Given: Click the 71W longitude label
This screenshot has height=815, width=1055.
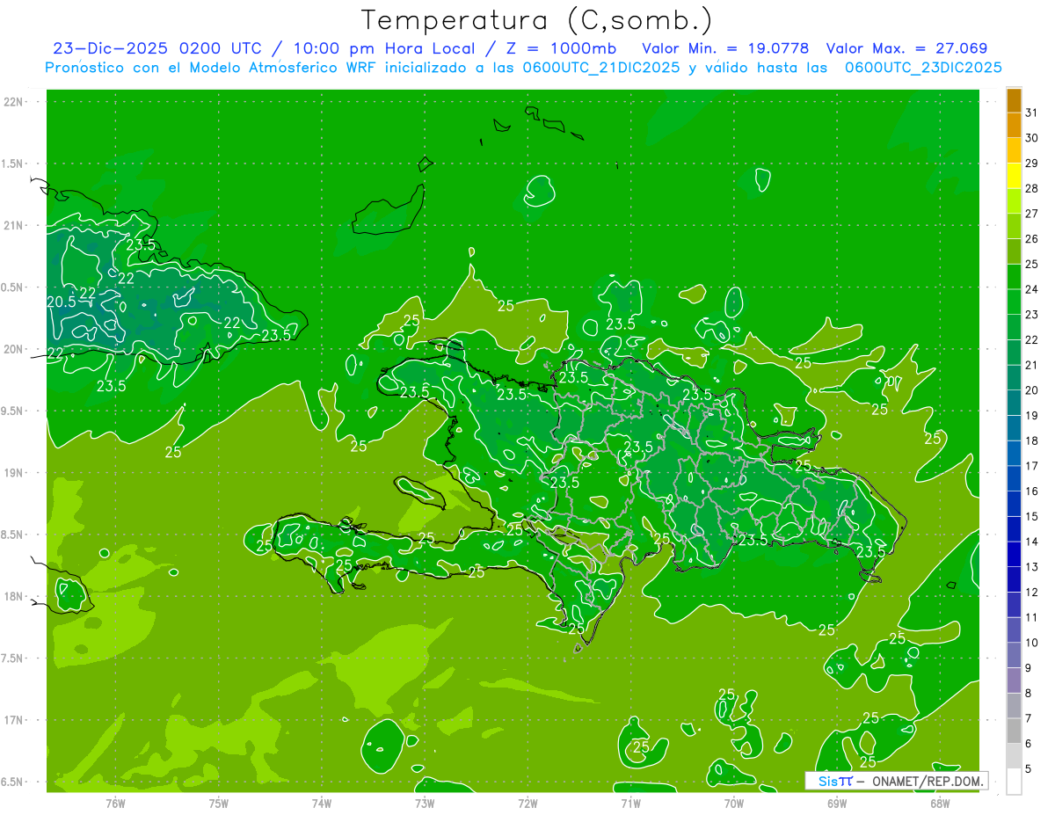Looking at the screenshot, I should tap(631, 804).
